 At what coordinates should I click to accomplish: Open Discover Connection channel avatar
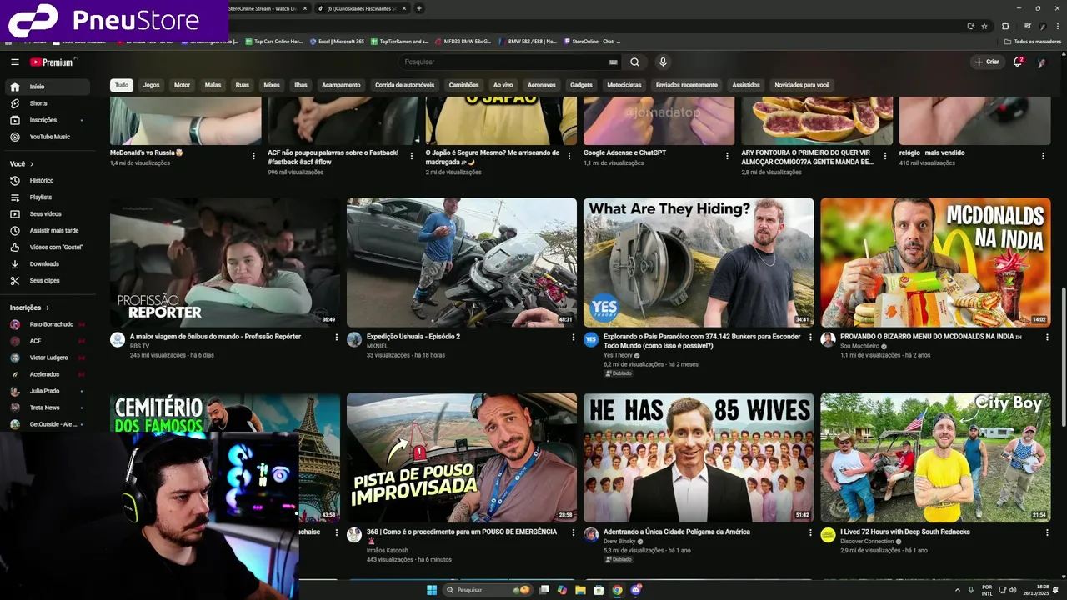point(828,534)
